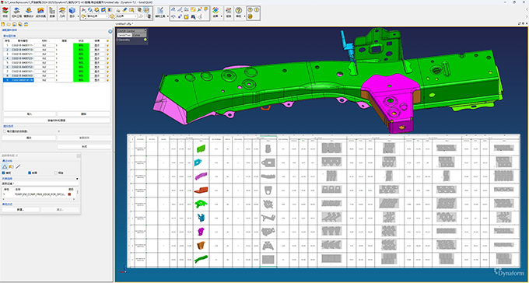This screenshot has height=283, width=529.
Task: Click the left button at bottom of selection panel
Action: coord(21,210)
